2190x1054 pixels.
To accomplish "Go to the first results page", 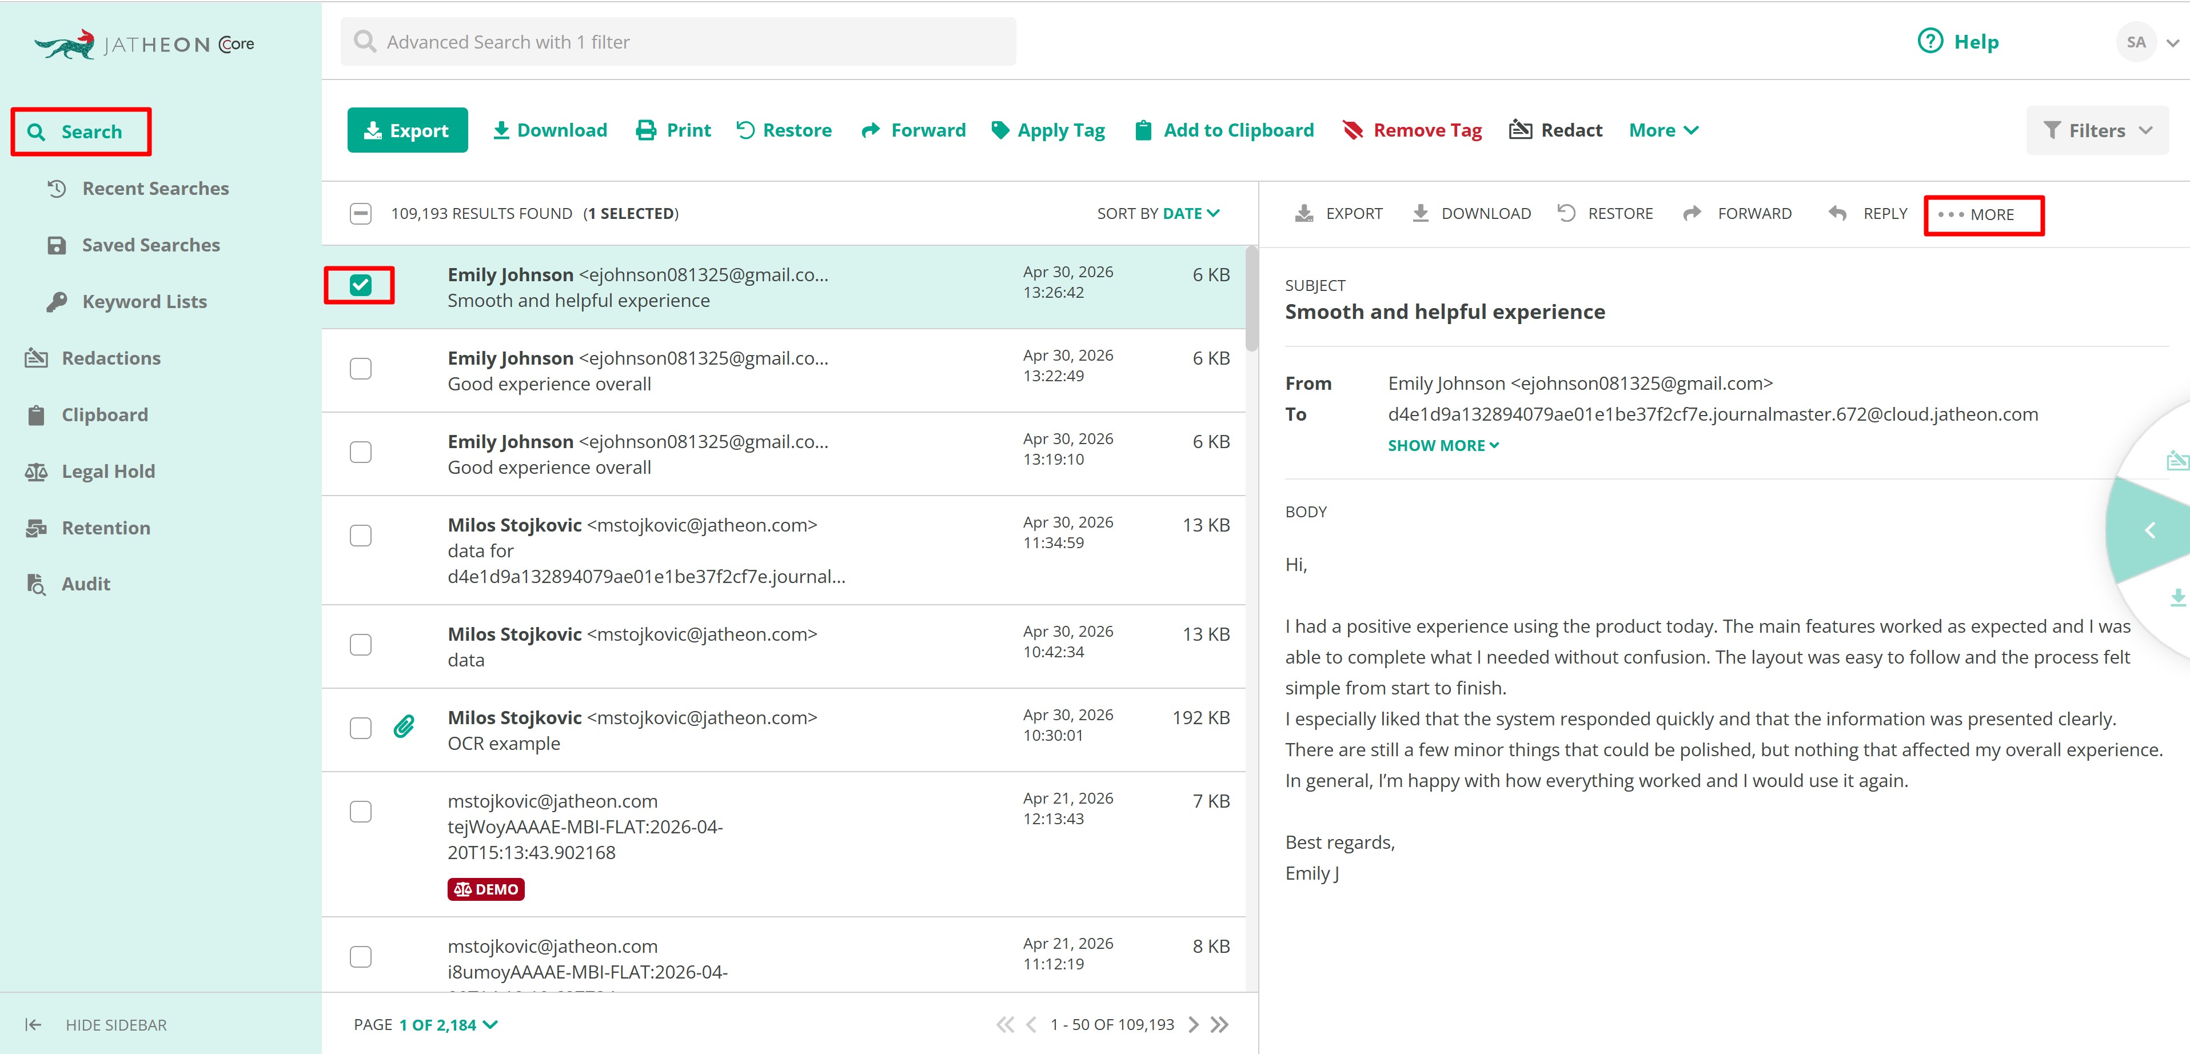I will point(1005,1024).
